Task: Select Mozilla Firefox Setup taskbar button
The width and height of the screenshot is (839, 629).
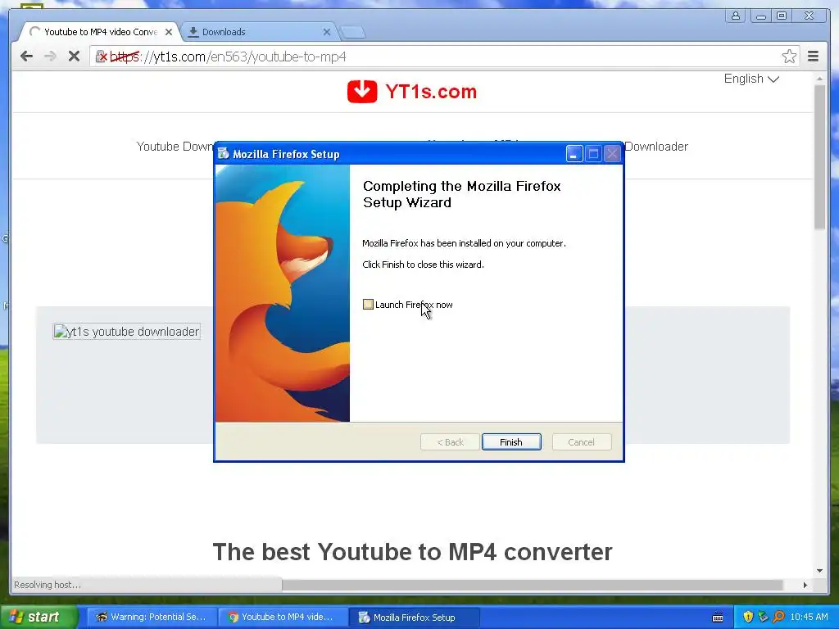Action: click(414, 617)
